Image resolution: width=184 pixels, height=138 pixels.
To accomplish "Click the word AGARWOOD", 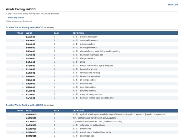I will (x=31, y=118).
